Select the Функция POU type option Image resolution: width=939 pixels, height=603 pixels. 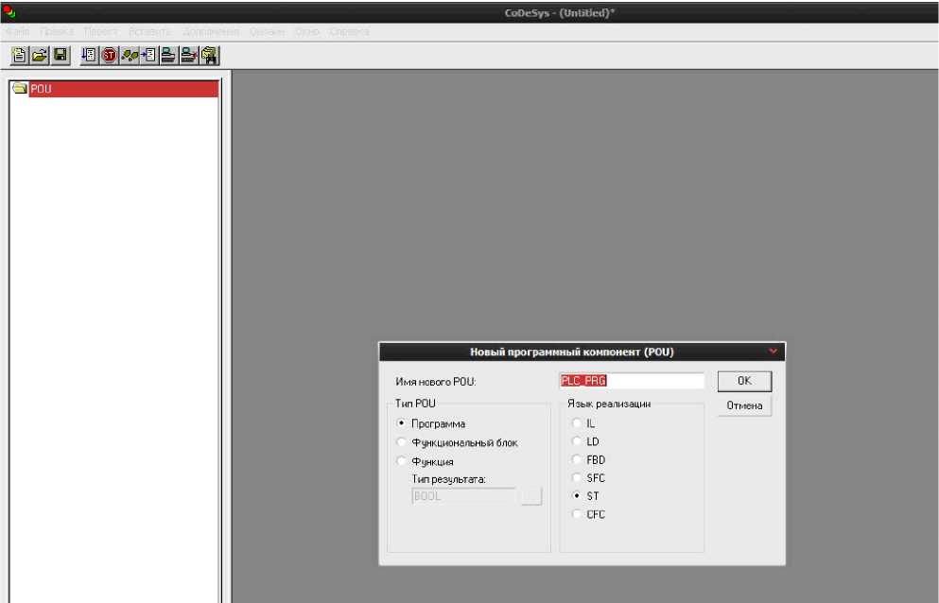pos(402,461)
